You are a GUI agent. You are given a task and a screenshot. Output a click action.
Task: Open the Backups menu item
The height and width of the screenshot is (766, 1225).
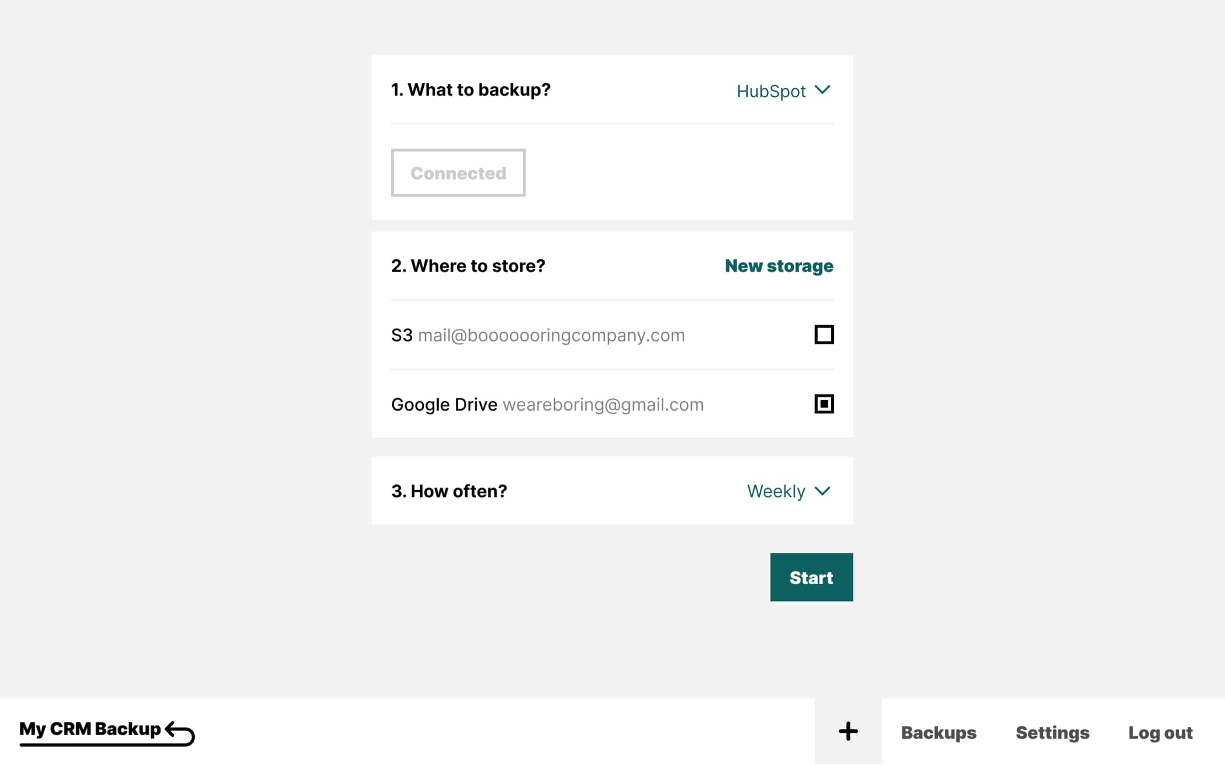tap(939, 732)
